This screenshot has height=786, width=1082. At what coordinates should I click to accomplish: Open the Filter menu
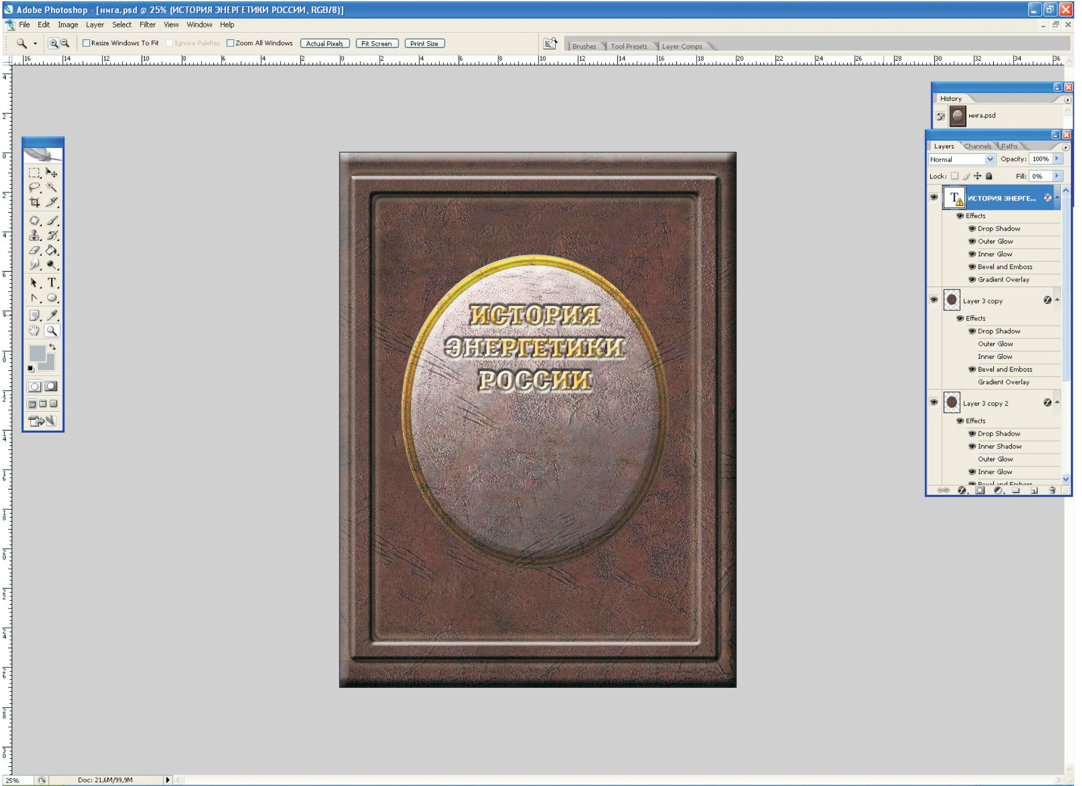pyautogui.click(x=147, y=25)
